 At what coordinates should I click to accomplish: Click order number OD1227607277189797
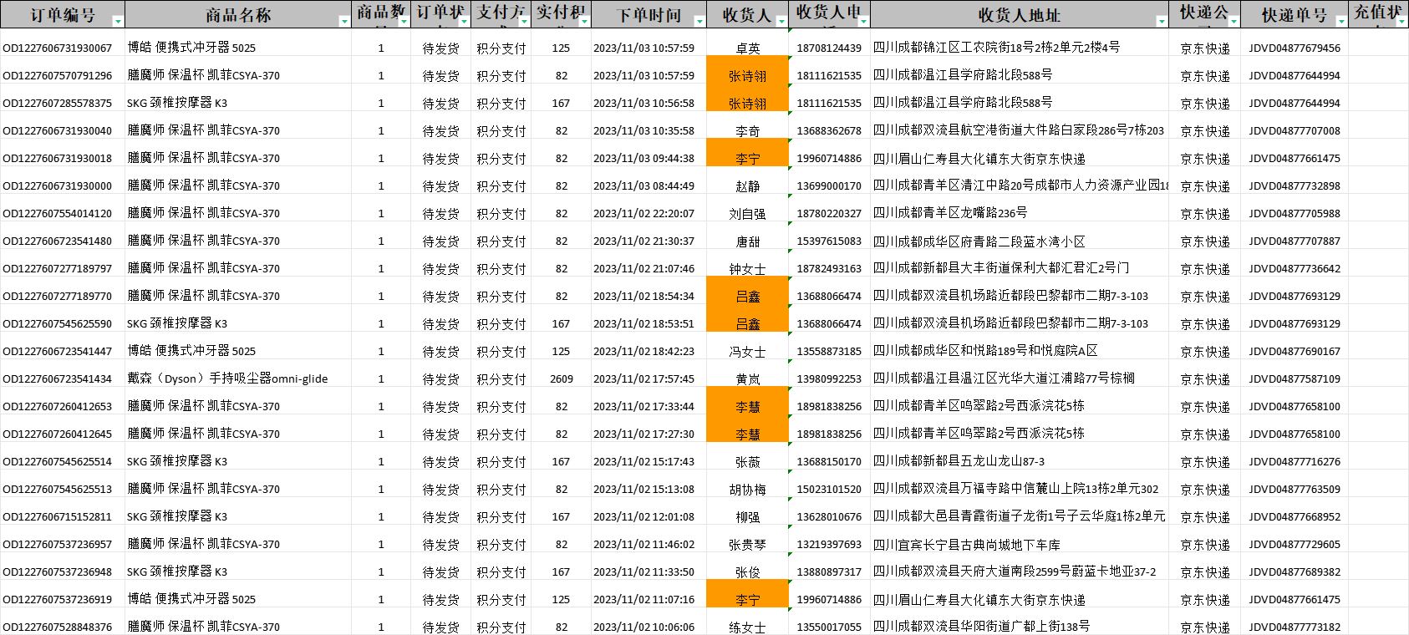click(58, 269)
